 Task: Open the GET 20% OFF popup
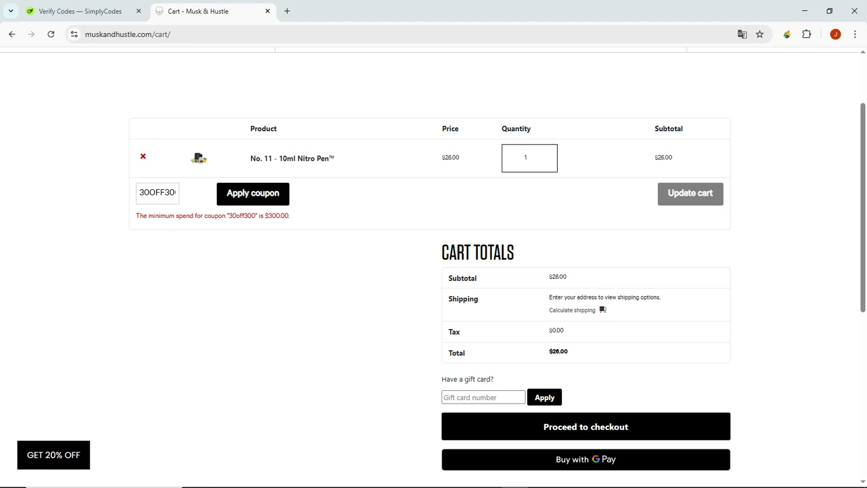(x=54, y=455)
